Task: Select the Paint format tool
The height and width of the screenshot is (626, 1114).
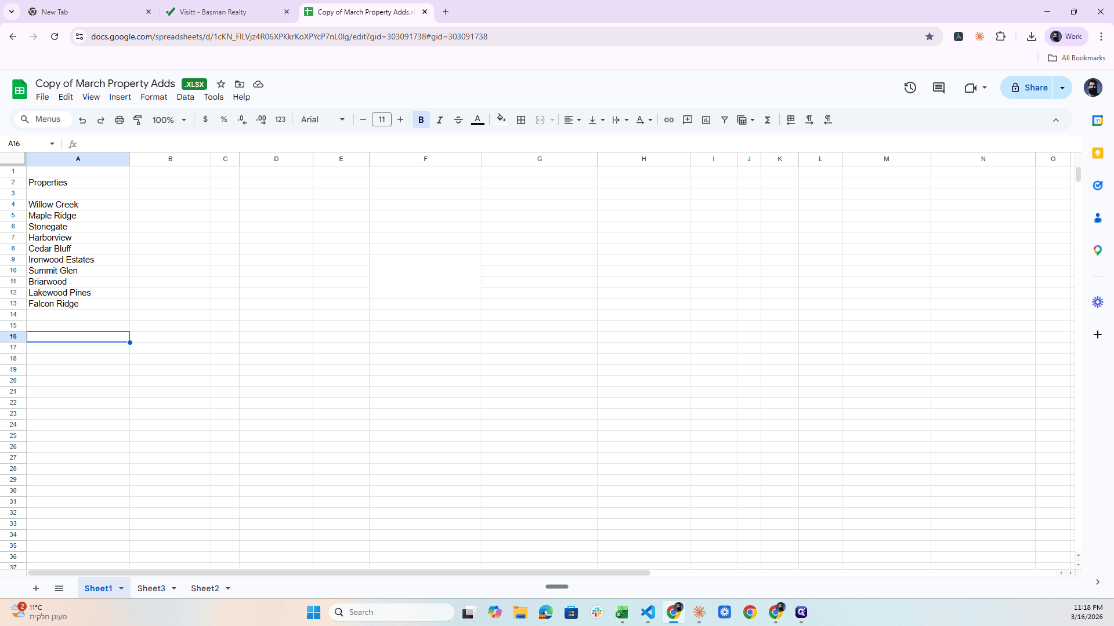Action: (x=138, y=120)
